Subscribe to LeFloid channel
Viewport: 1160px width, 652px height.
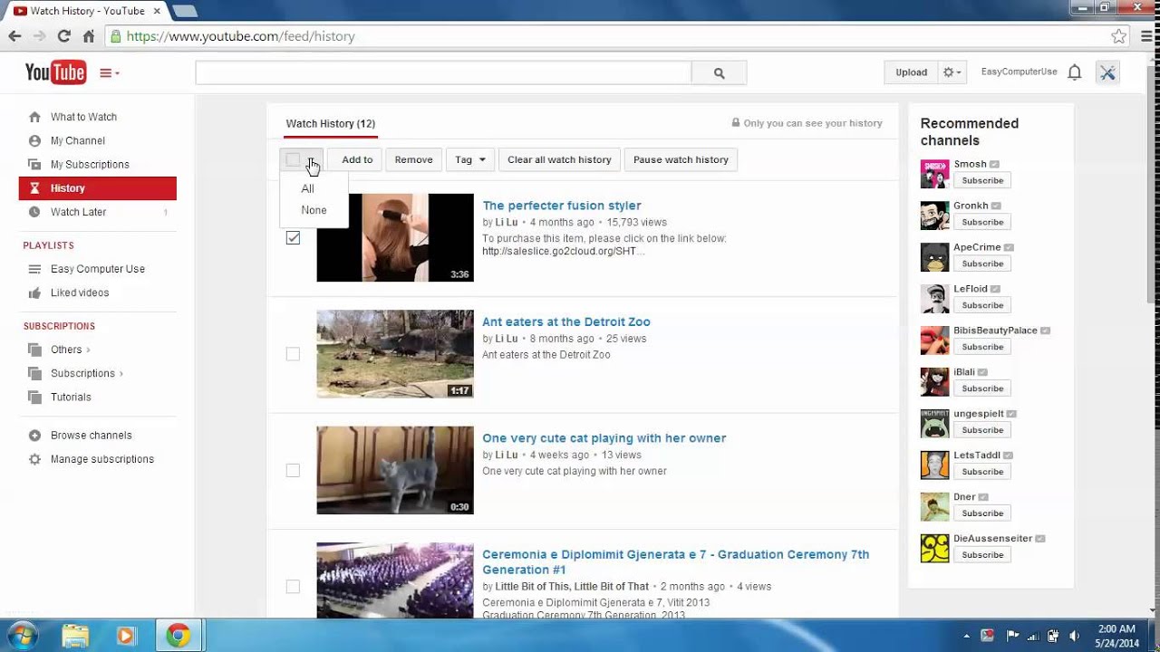tap(982, 305)
